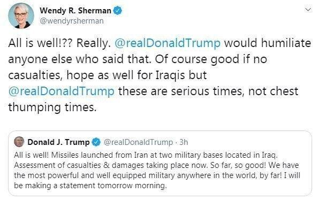Open first @realDonaldTrump mention after "Really."

[168, 43]
